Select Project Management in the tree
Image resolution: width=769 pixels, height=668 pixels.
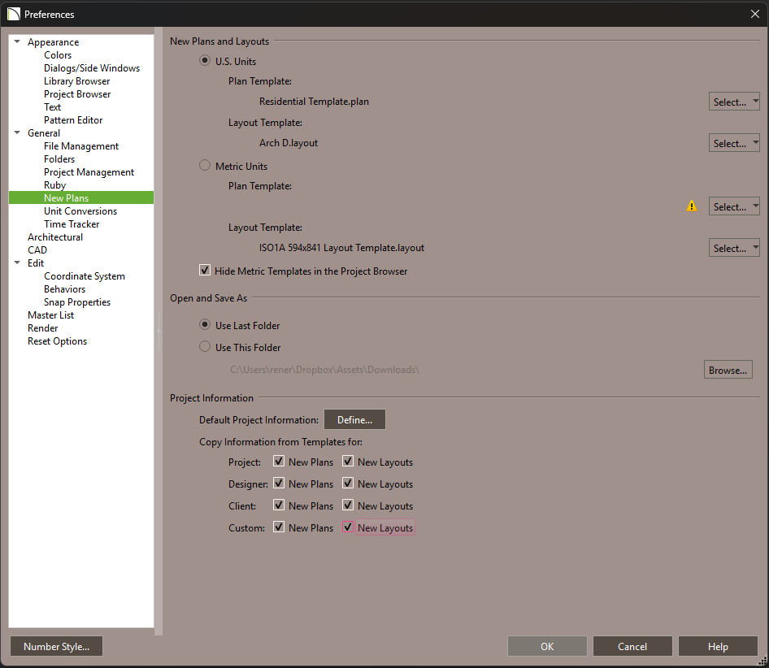89,172
